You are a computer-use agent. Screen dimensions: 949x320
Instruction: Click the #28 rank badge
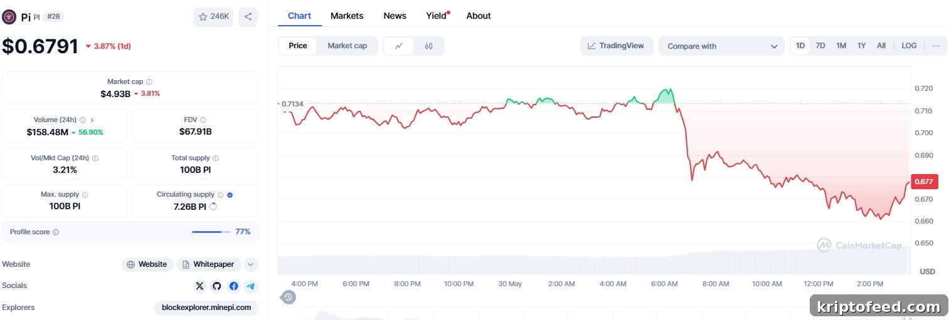53,17
